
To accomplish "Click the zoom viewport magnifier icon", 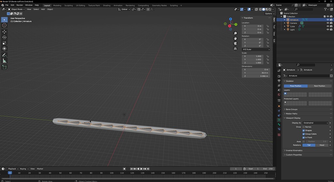I will point(235,33).
